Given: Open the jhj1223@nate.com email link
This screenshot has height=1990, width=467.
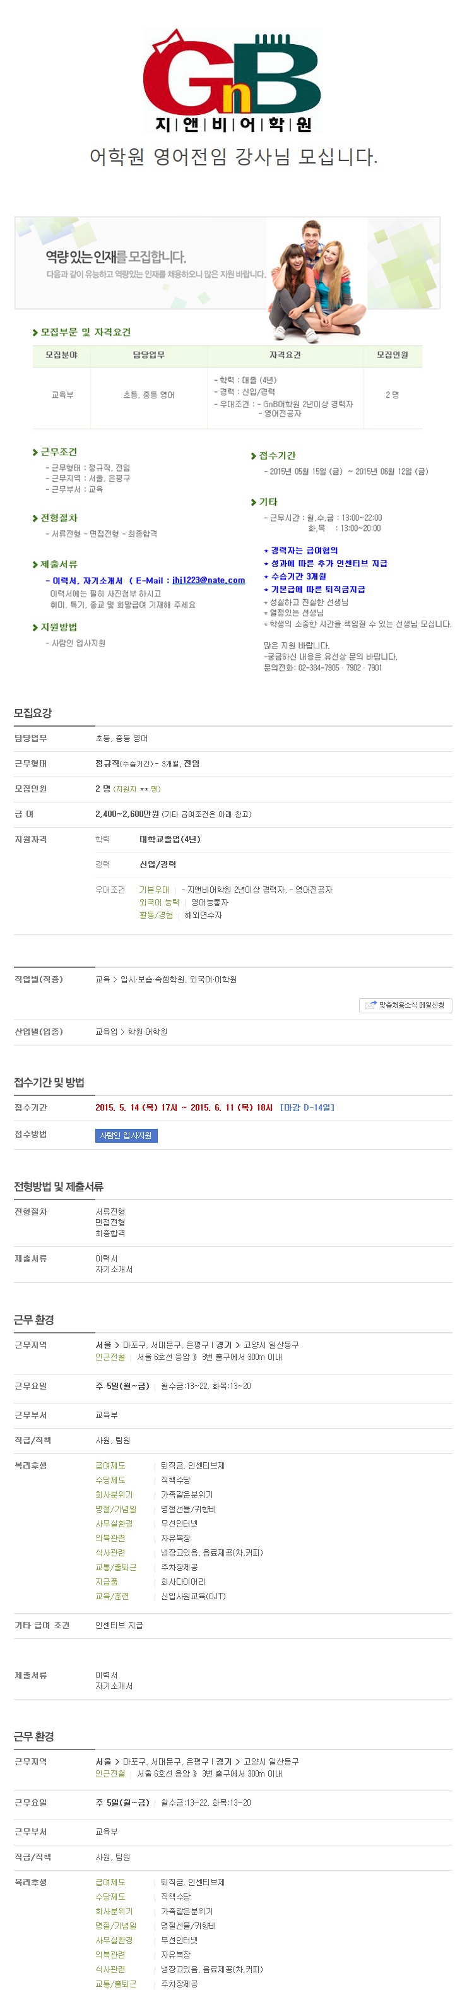Looking at the screenshot, I should 208,580.
